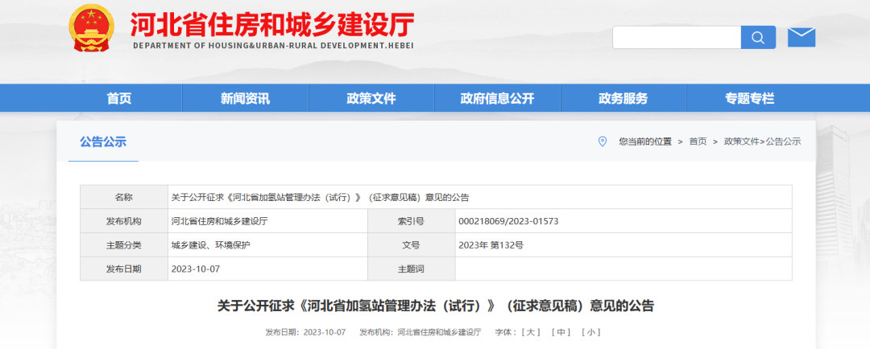This screenshot has width=870, height=349.
Task: Set font size to 大
Action: click(531, 332)
